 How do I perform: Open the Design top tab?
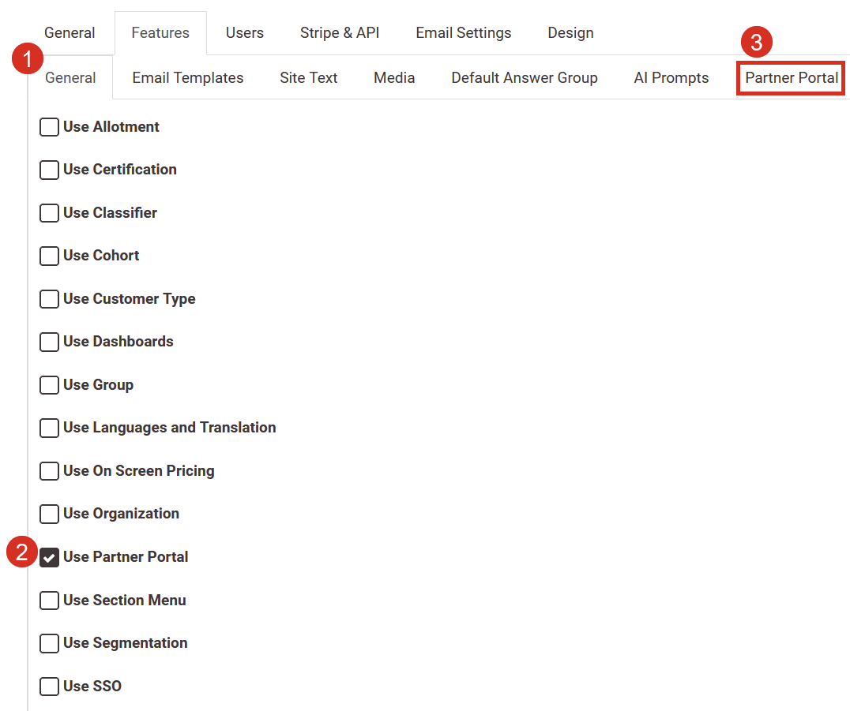[x=570, y=33]
